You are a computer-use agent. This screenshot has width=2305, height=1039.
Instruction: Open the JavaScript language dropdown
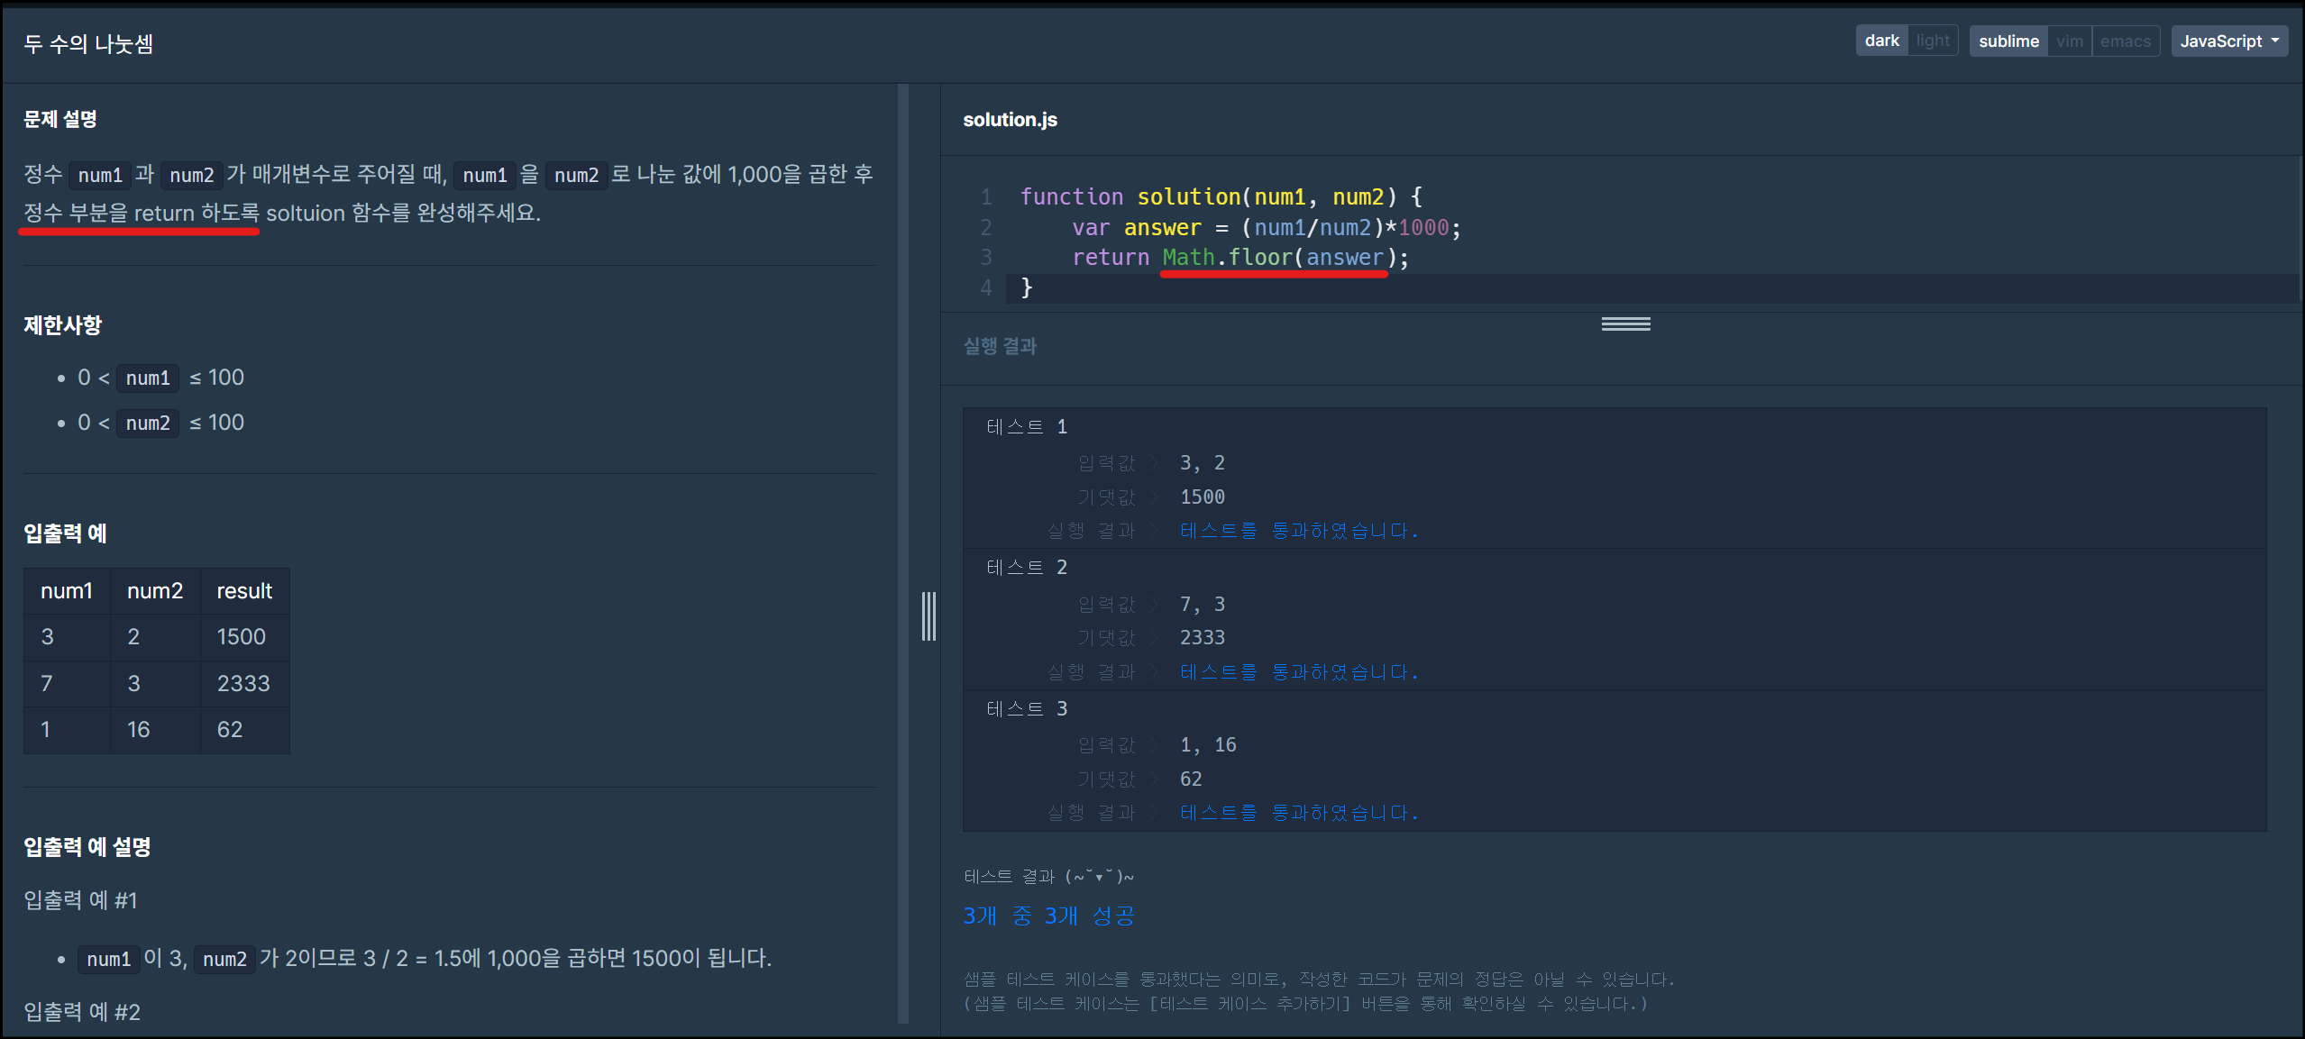click(x=2228, y=41)
